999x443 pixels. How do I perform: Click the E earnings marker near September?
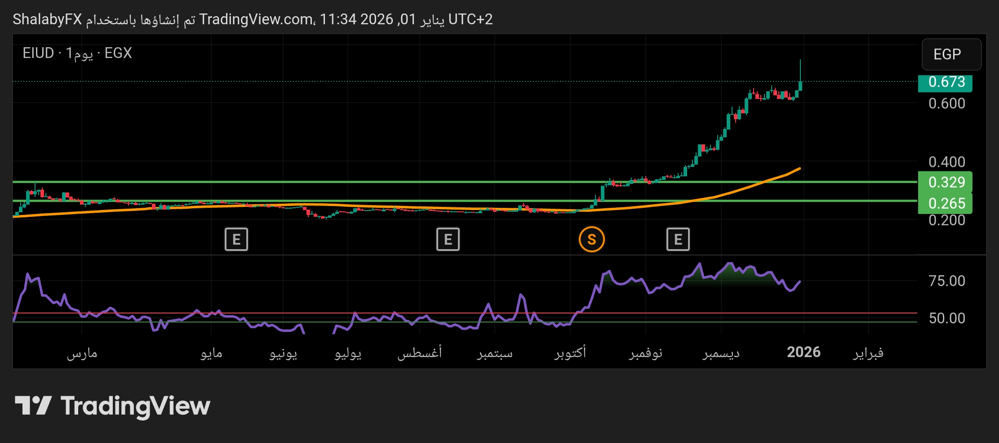click(x=448, y=239)
